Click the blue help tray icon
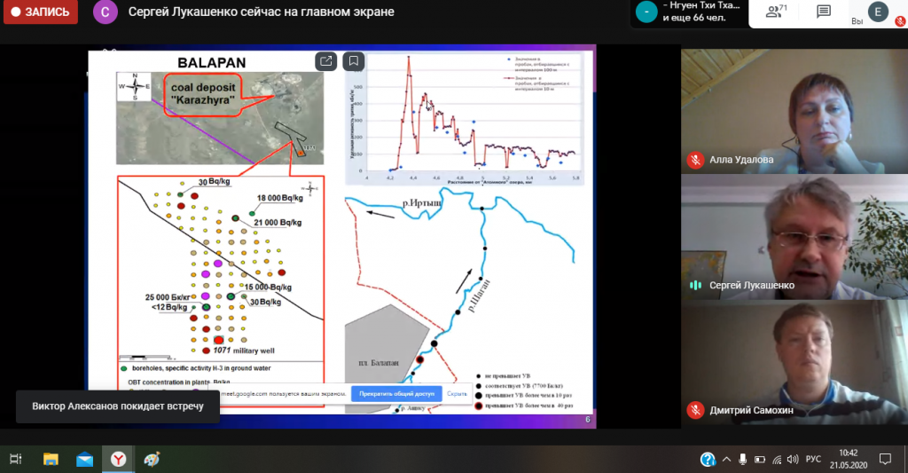 point(708,460)
